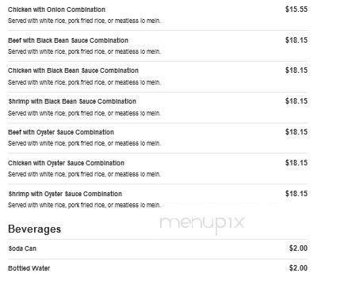Select the Soda Can item

point(22,248)
